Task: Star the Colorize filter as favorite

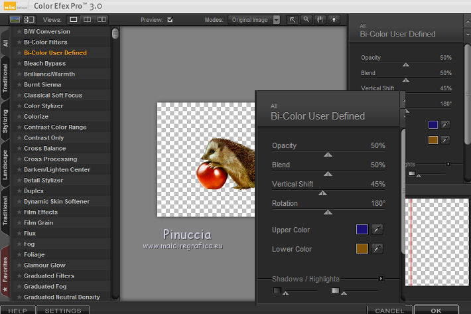Action: [19, 117]
